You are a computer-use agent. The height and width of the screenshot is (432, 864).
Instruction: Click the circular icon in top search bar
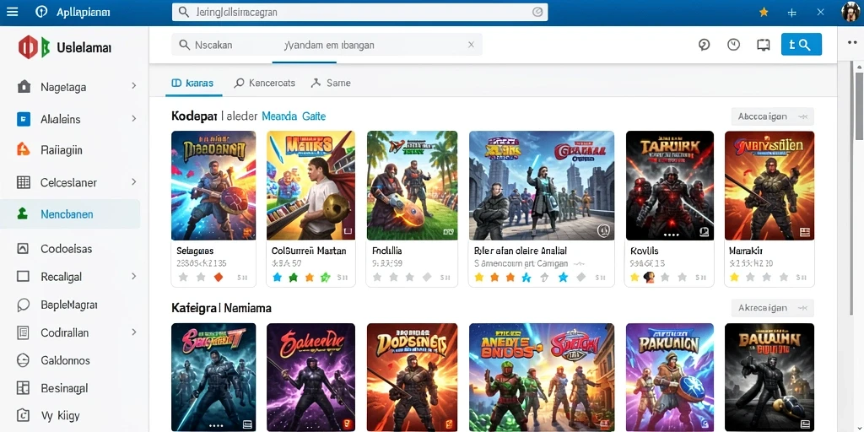[x=537, y=12]
